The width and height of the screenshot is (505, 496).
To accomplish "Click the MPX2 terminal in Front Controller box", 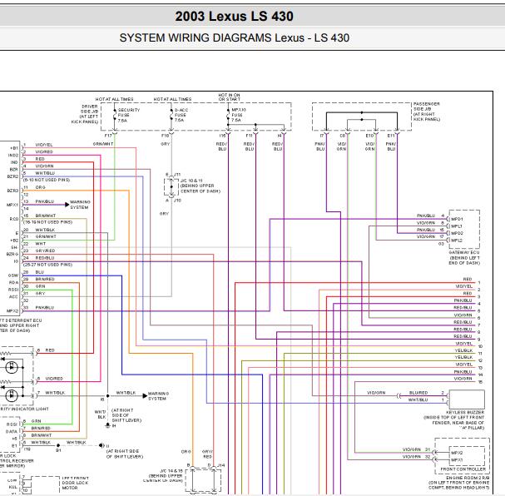I will click(x=457, y=453).
